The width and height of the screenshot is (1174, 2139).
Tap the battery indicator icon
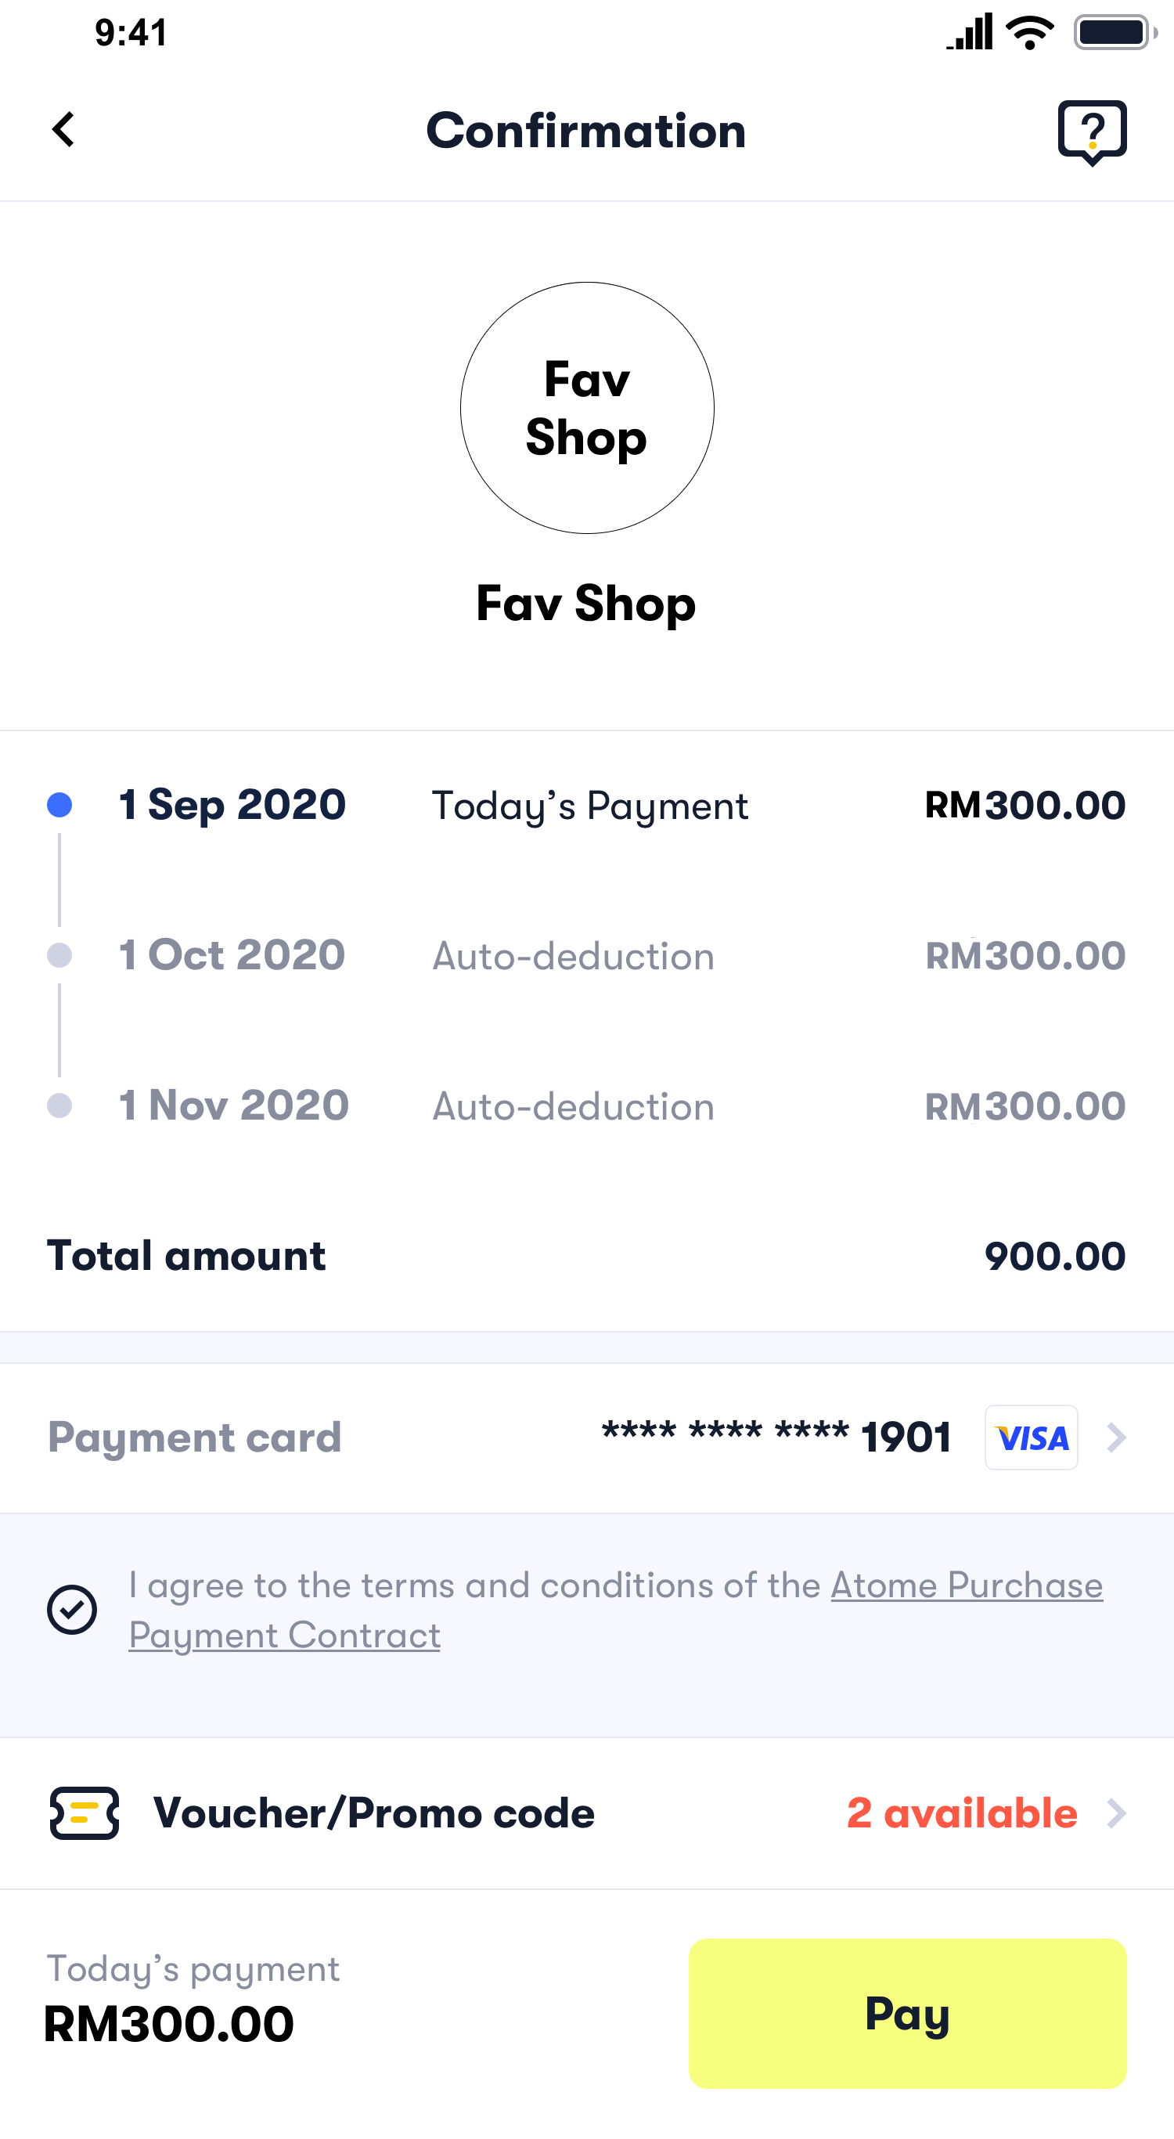point(1114,33)
